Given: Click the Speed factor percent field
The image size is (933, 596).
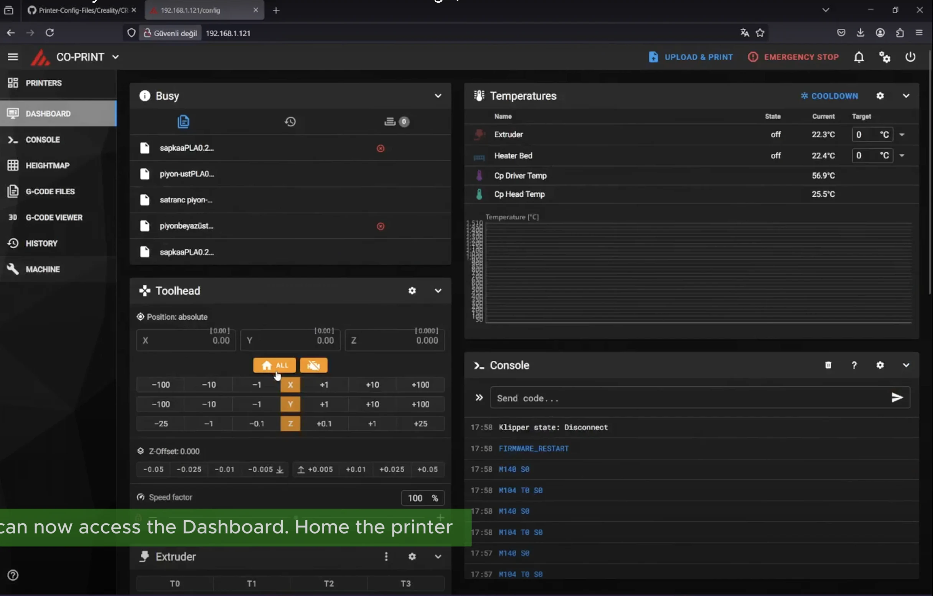Looking at the screenshot, I should (416, 498).
